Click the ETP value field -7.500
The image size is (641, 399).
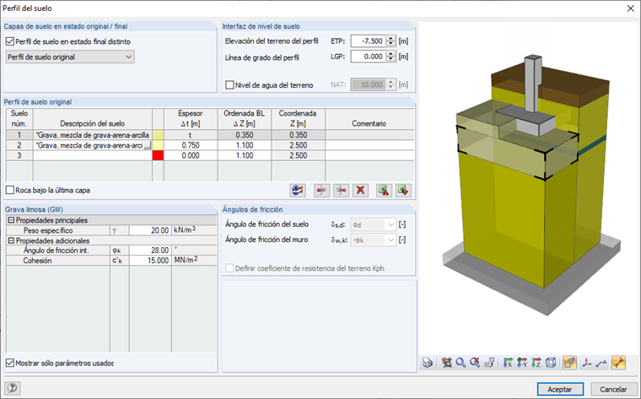(369, 41)
